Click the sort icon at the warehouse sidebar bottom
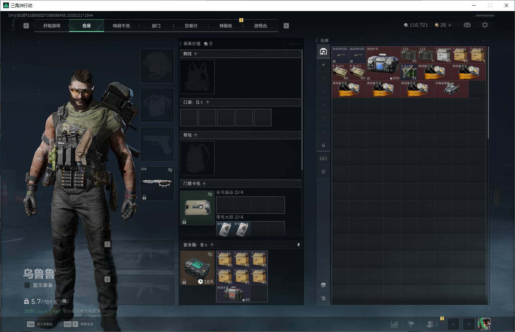The height and width of the screenshot is (332, 515). pyautogui.click(x=323, y=299)
